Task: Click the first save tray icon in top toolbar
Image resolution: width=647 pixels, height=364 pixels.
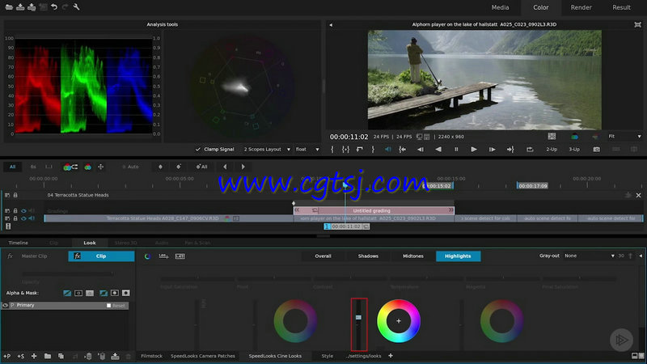Action: click(x=19, y=7)
